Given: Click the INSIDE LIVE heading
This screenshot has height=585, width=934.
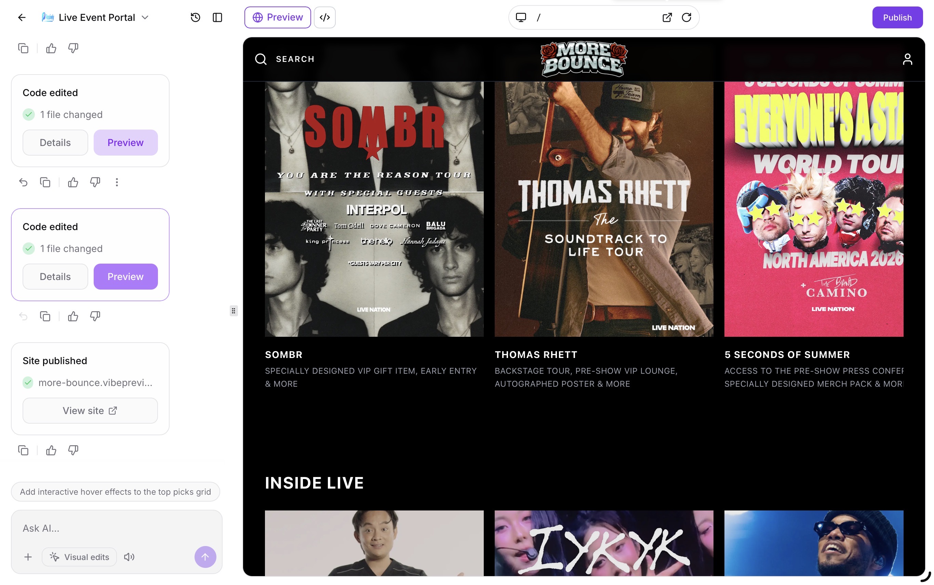Looking at the screenshot, I should (314, 483).
